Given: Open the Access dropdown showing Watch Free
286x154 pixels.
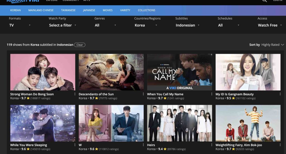Looking at the screenshot, I should [270, 25].
